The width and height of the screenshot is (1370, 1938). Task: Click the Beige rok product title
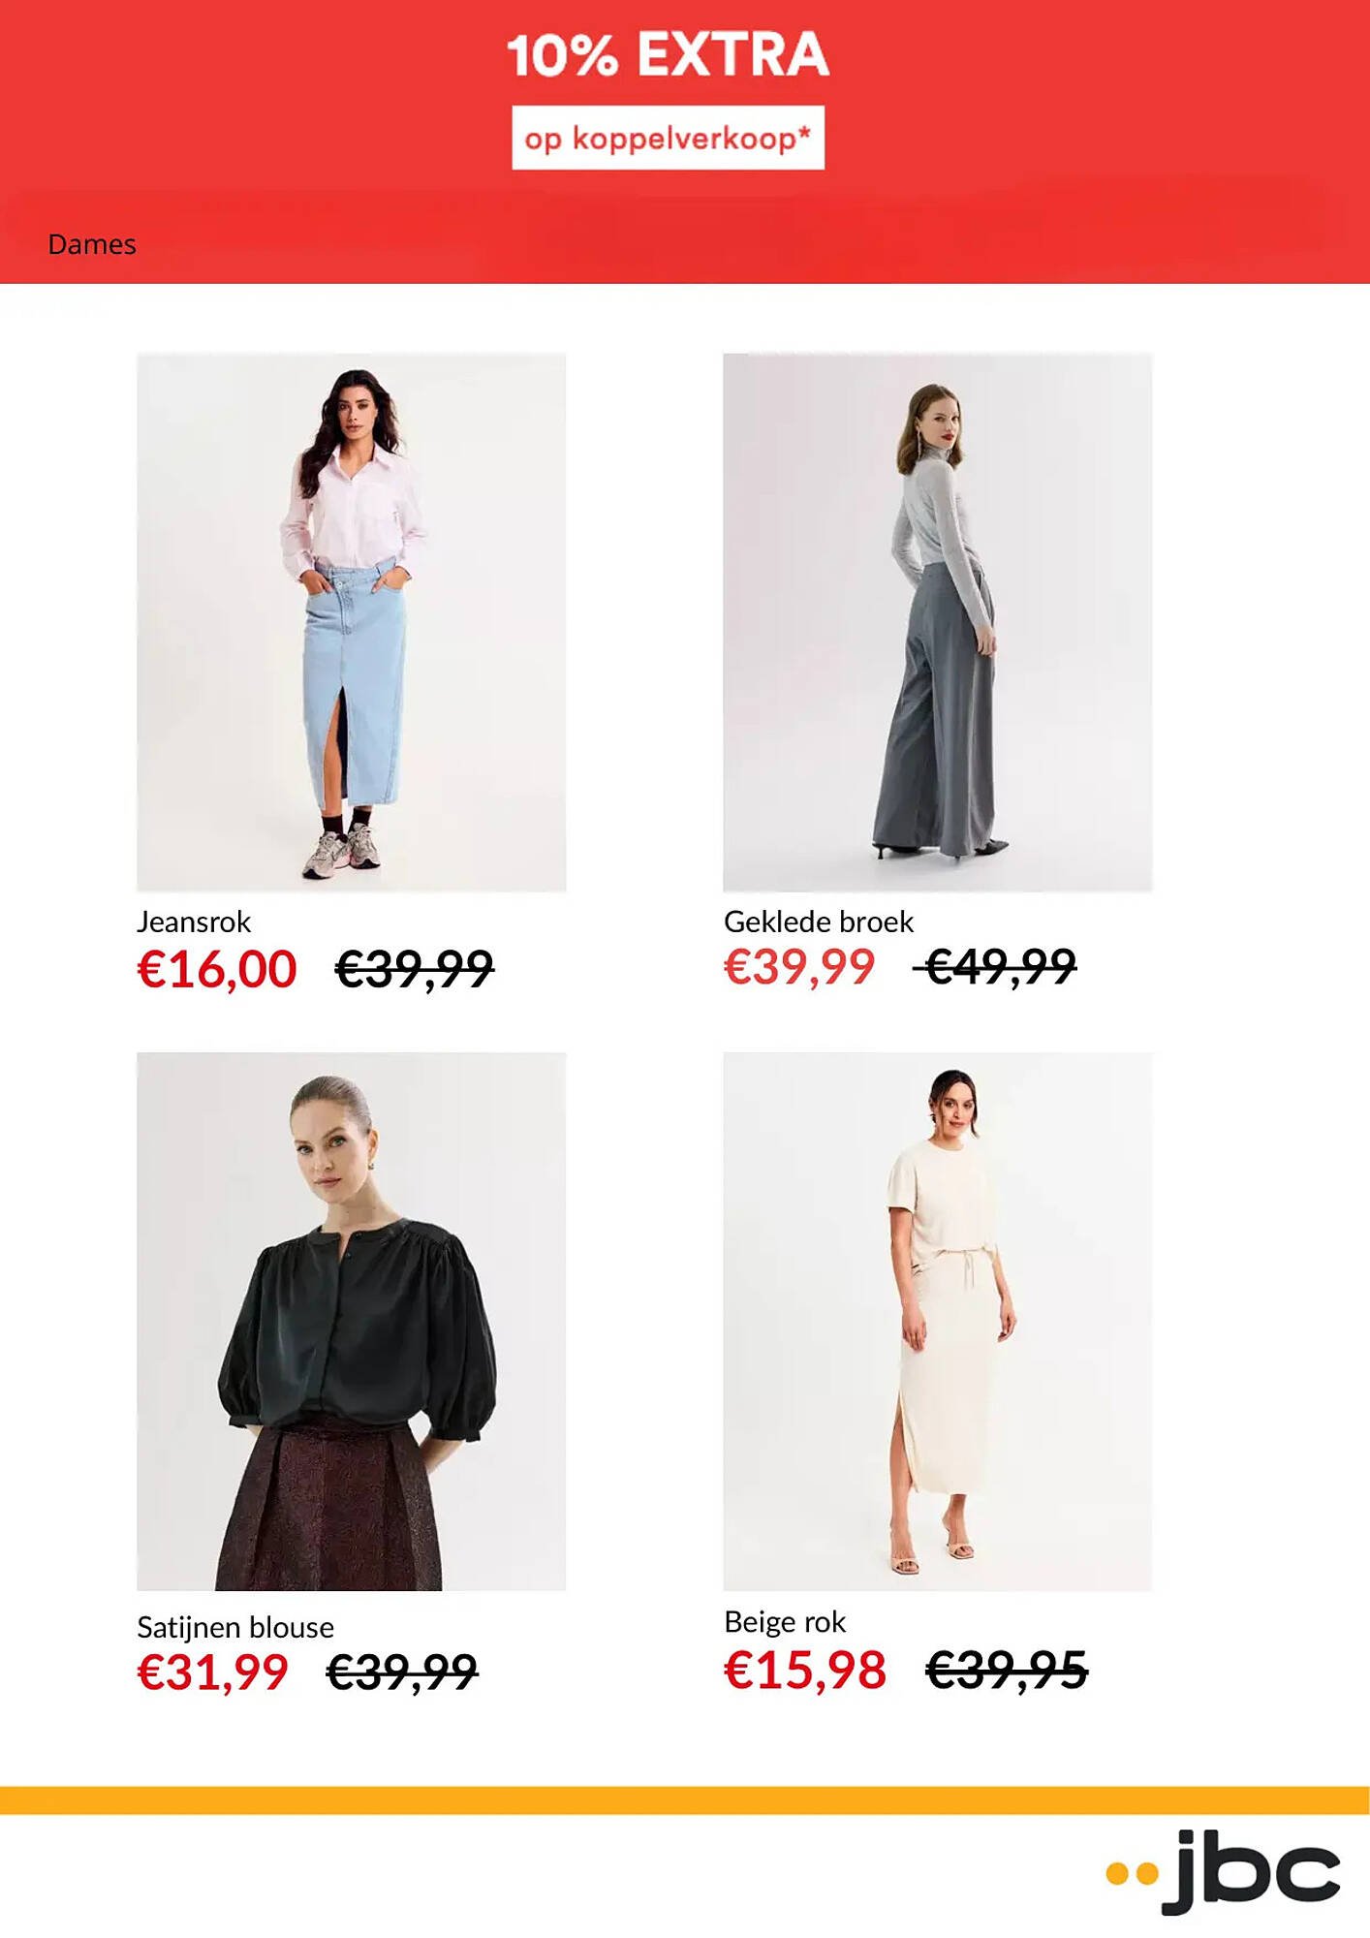785,1621
